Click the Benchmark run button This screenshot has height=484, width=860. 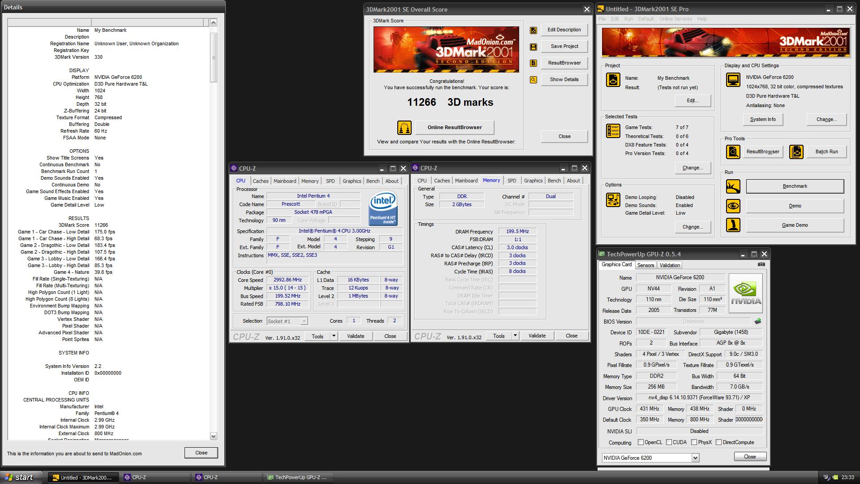point(795,186)
